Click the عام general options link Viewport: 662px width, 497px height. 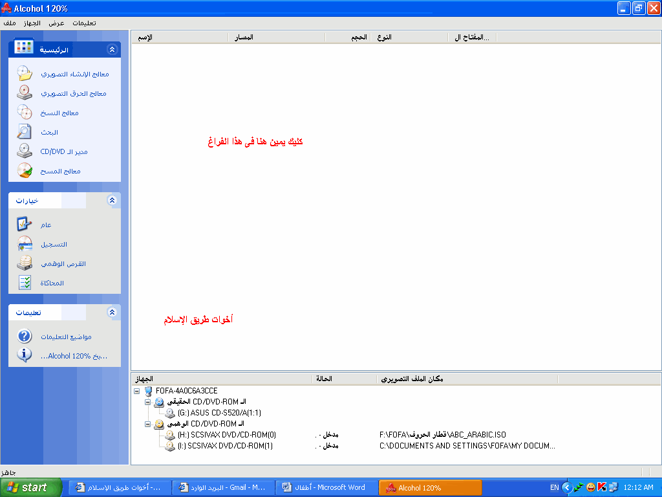(46, 225)
